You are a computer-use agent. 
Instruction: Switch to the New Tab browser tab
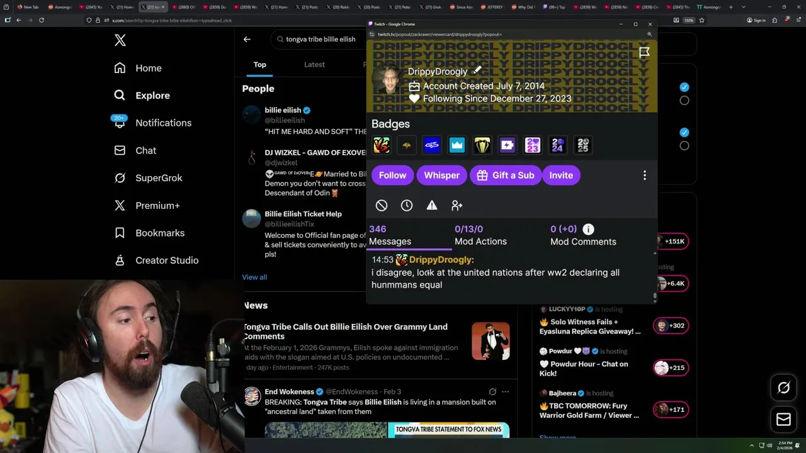(x=28, y=7)
